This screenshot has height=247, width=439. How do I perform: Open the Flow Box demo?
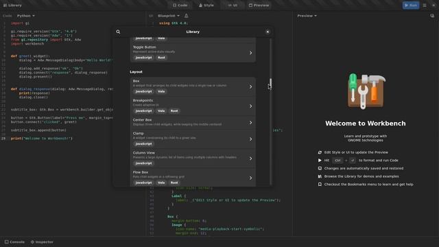click(x=193, y=178)
